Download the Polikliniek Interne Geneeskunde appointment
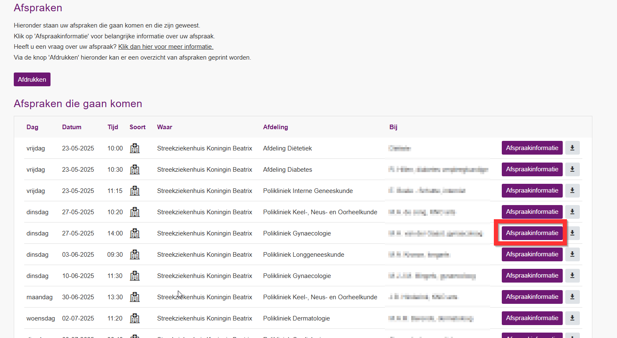 572,190
